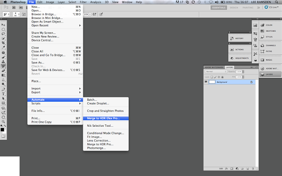The image size is (282, 176).
Task: Select the Essentials workspace button
Action: [219, 7]
